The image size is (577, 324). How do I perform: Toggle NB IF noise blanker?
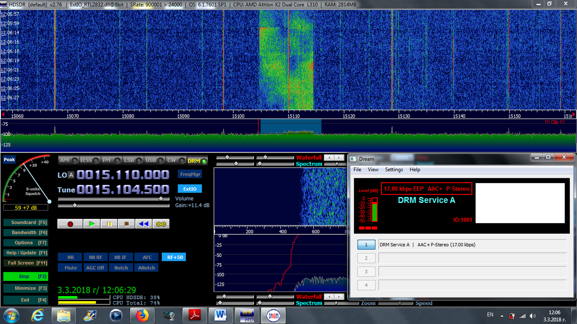(120, 257)
